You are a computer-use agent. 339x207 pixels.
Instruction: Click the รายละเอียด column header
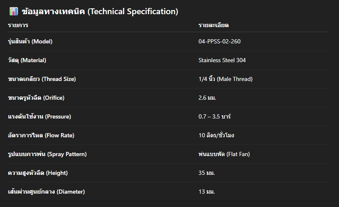(x=213, y=25)
